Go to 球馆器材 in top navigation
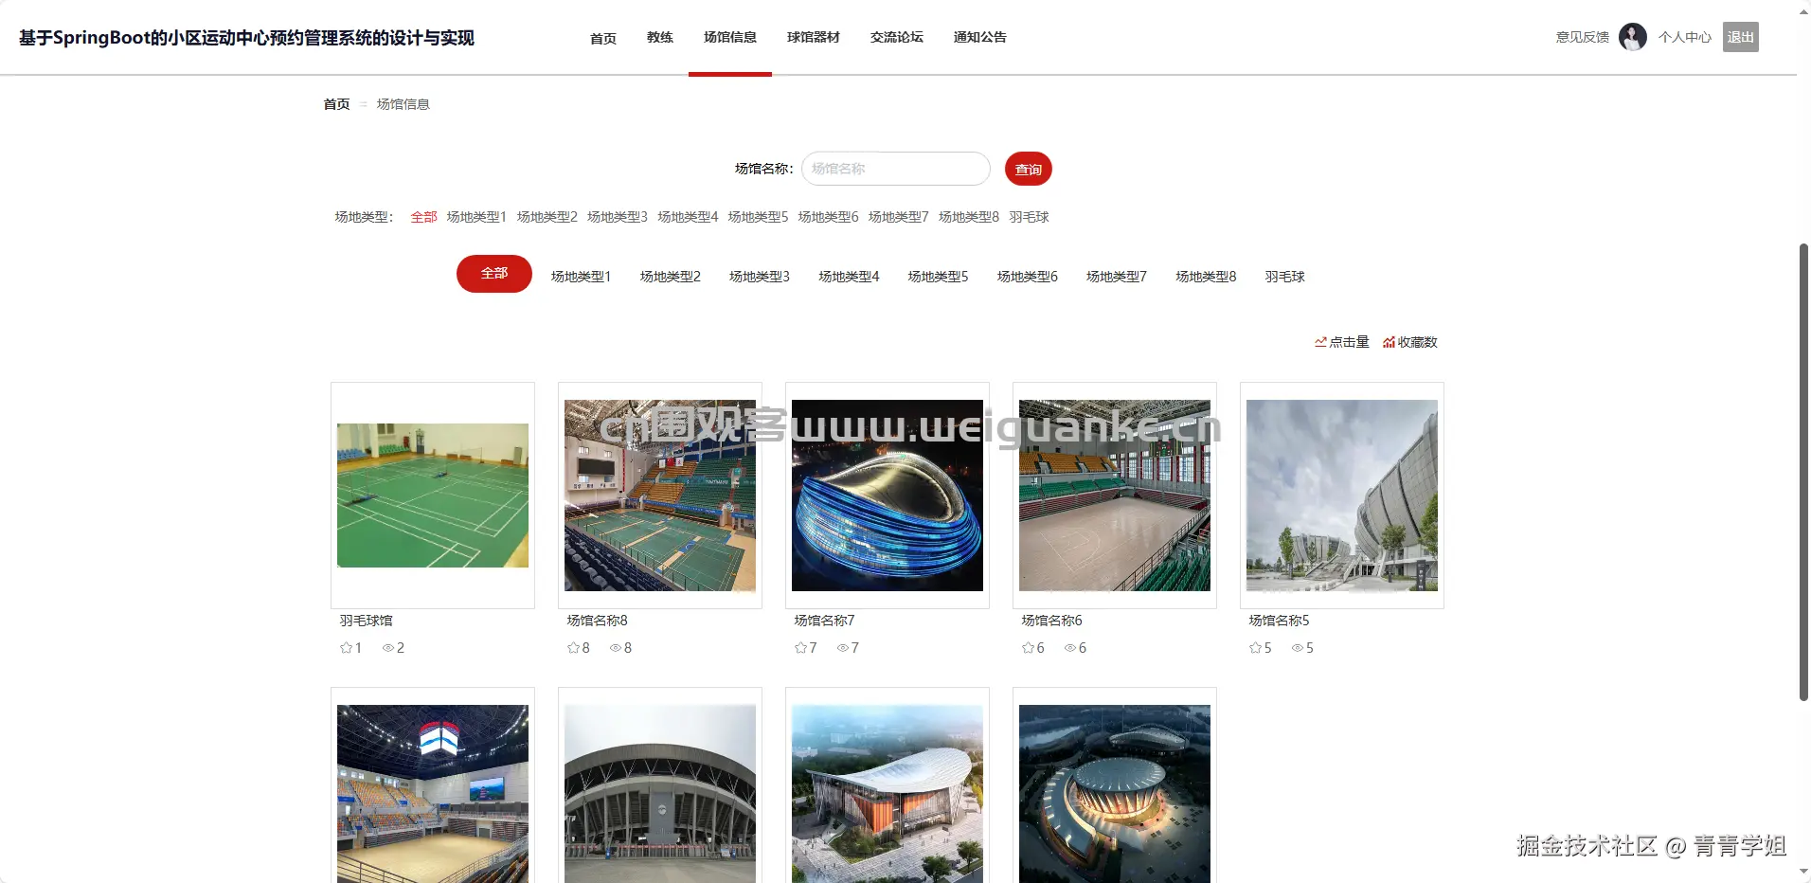1811x883 pixels. 814,38
